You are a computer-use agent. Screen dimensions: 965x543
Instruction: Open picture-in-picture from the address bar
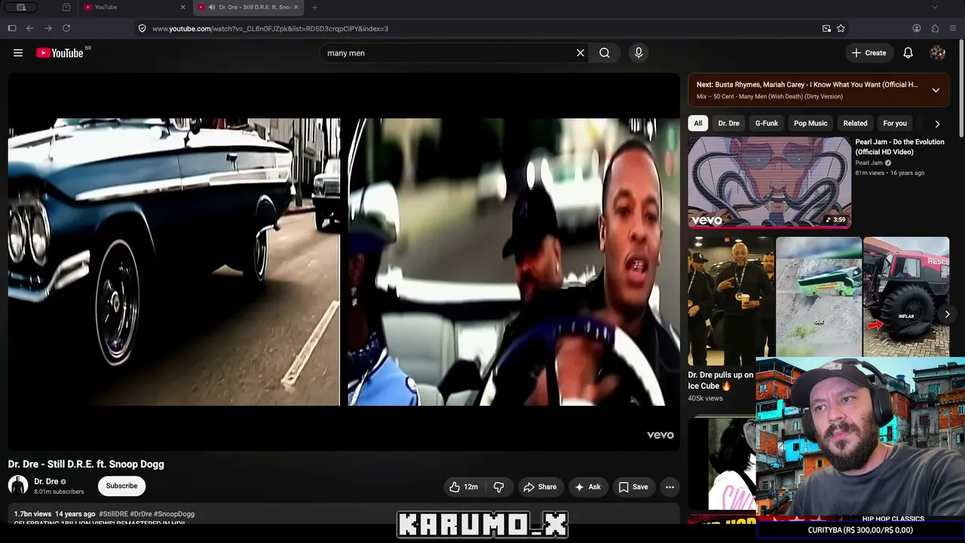826,29
